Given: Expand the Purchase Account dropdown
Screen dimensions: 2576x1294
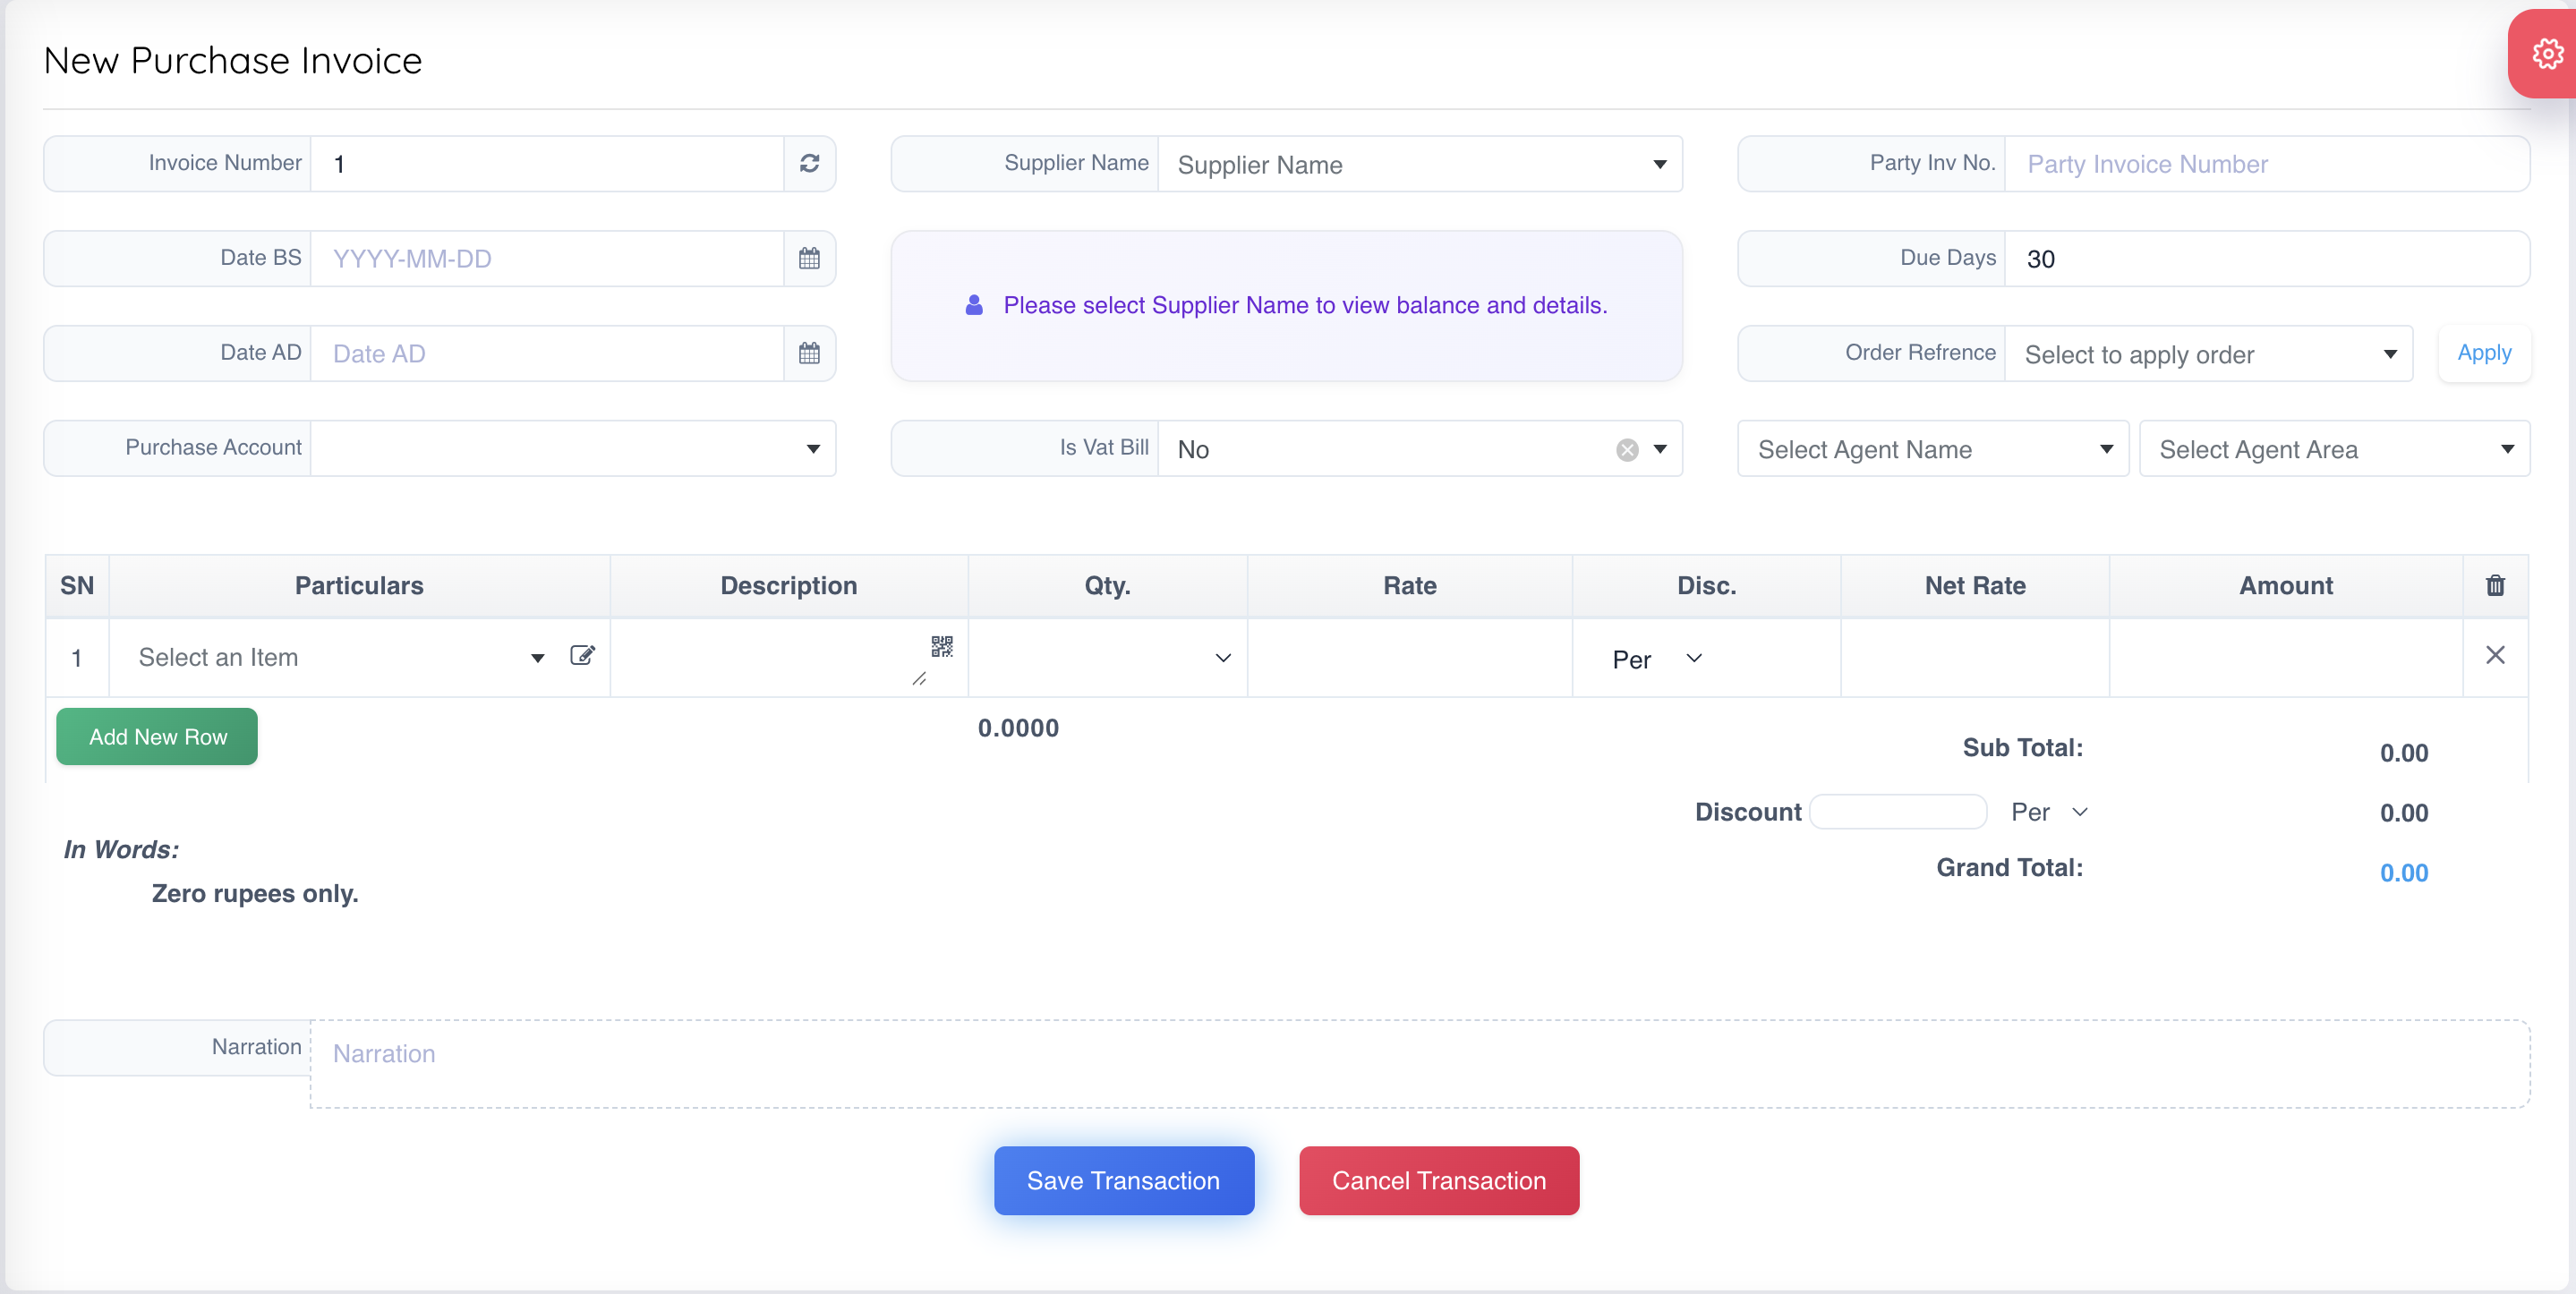Looking at the screenshot, I should coord(572,448).
